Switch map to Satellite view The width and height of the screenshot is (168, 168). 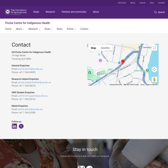click(x=105, y=48)
